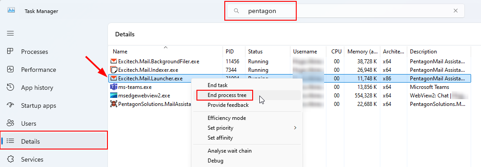The image size is (481, 167).
Task: Select Efficiency mode in context menu
Action: coord(227,118)
